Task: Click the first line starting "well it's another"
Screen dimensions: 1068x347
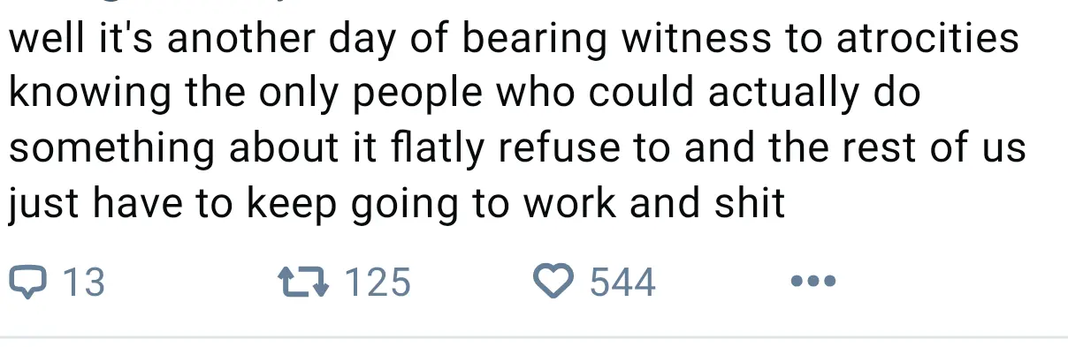Action: tap(513, 41)
